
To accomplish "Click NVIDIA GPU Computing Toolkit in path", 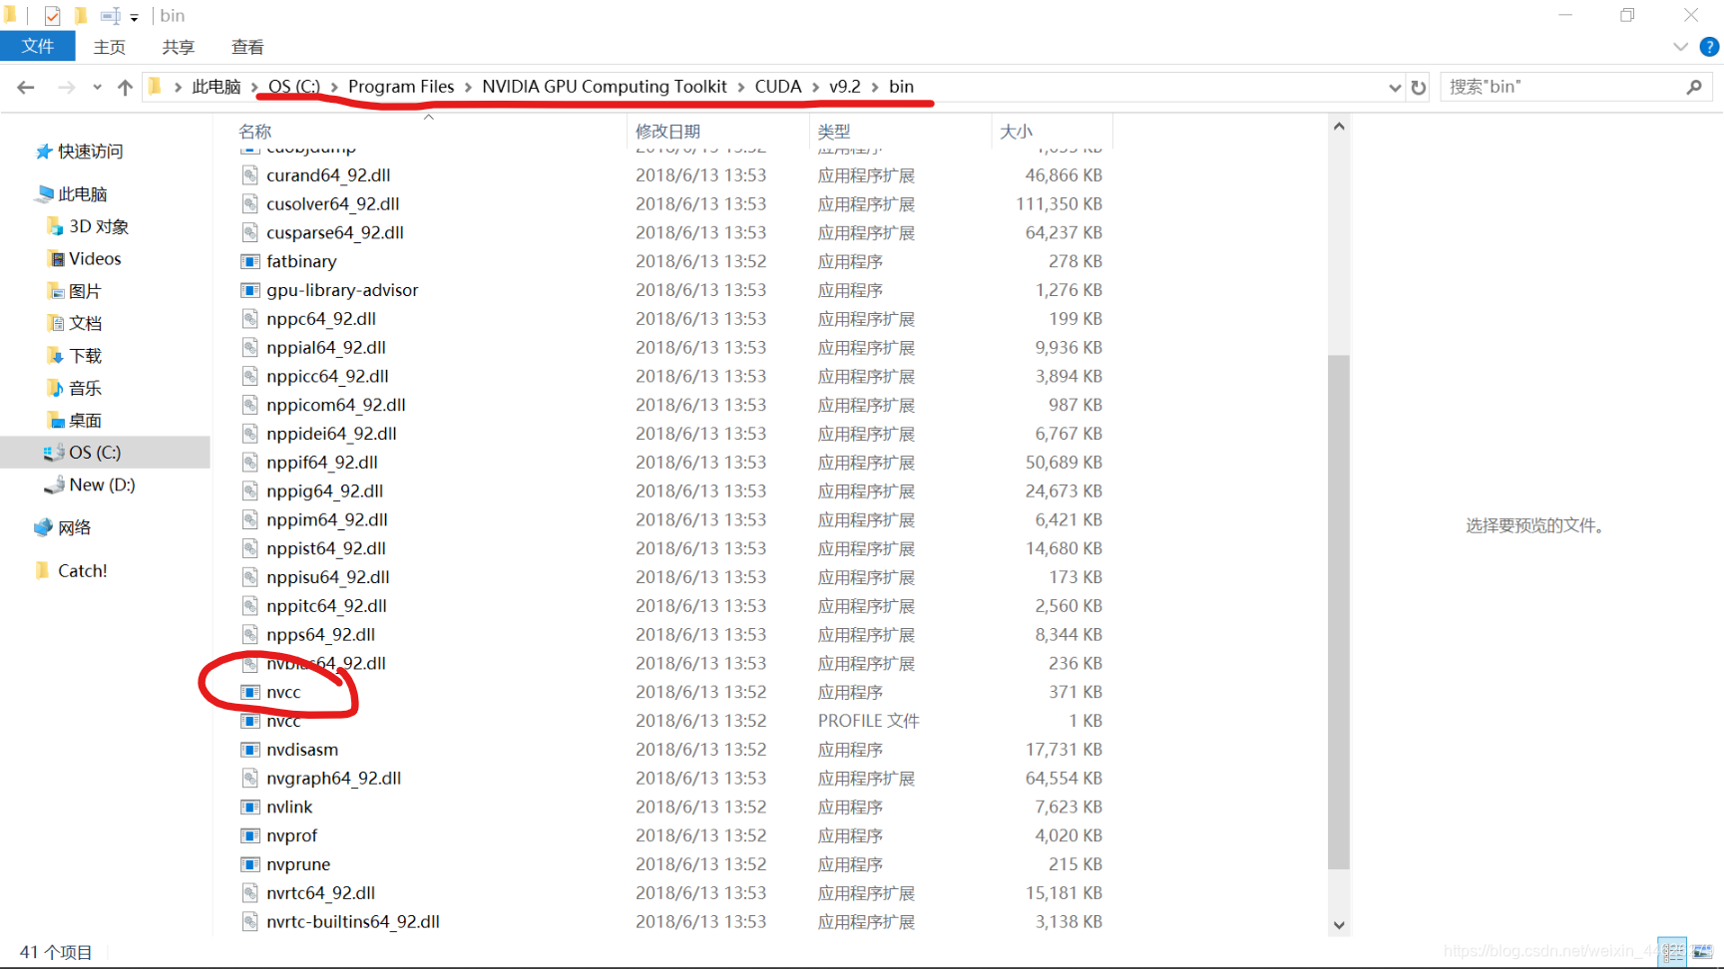I will [605, 87].
